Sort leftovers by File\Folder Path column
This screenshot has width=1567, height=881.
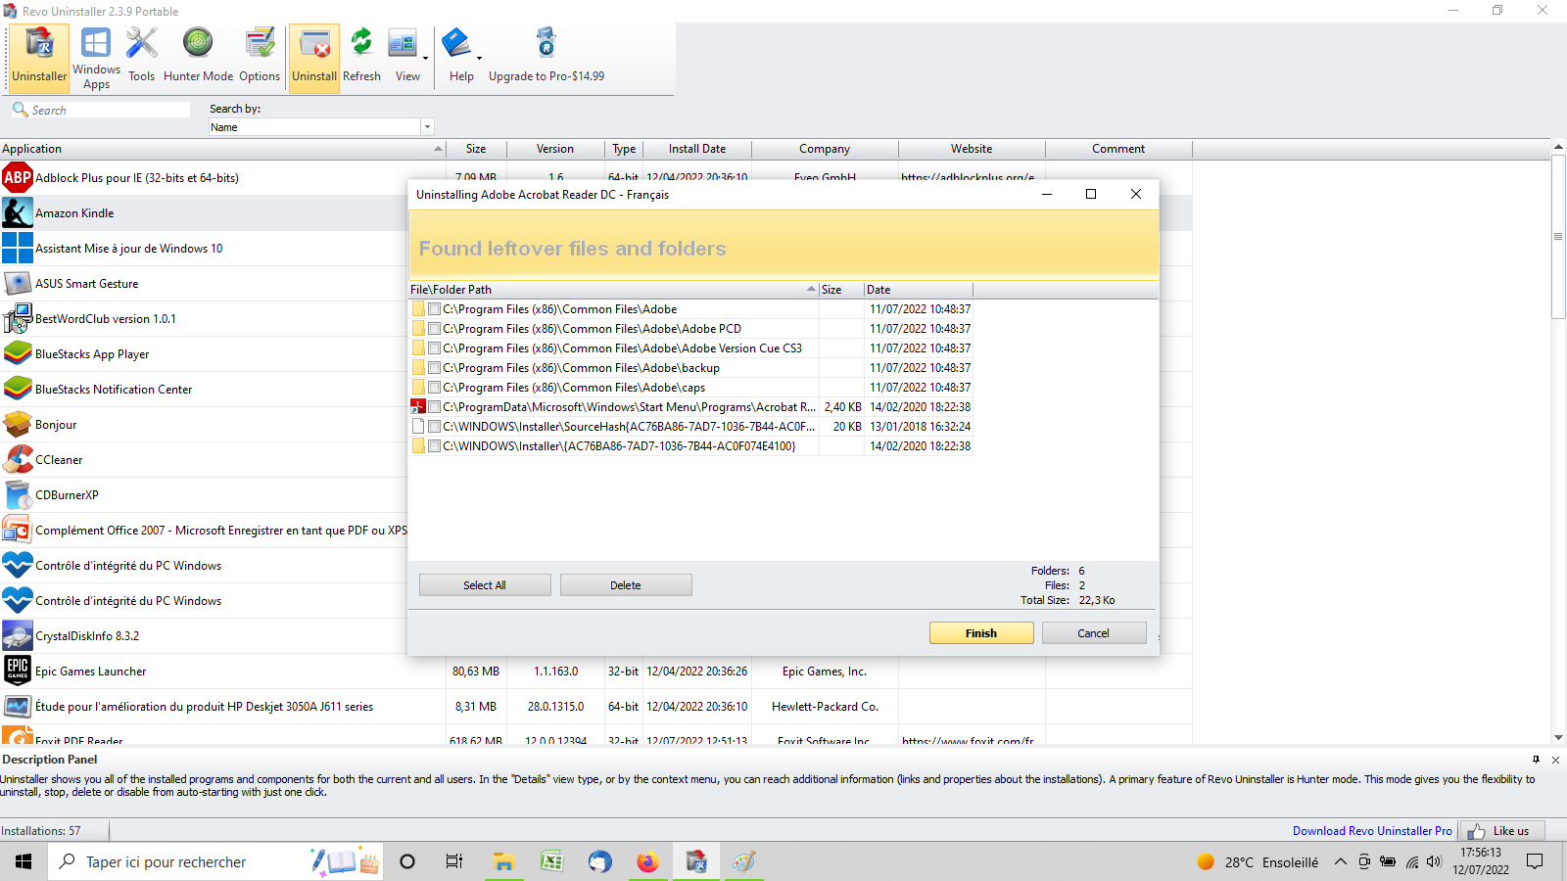tap(613, 290)
